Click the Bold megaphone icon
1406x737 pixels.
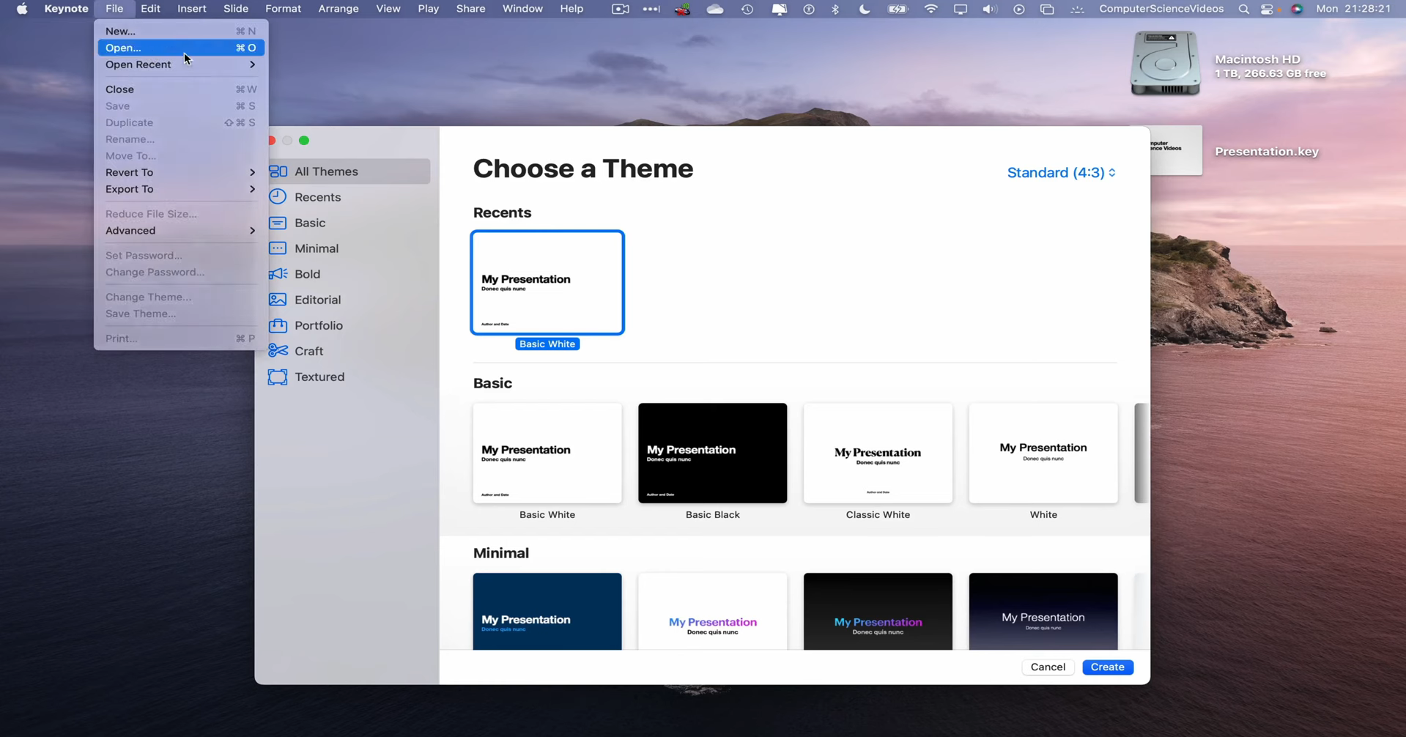tap(278, 274)
